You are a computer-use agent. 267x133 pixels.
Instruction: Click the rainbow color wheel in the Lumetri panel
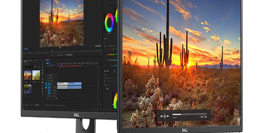(x=109, y=22)
